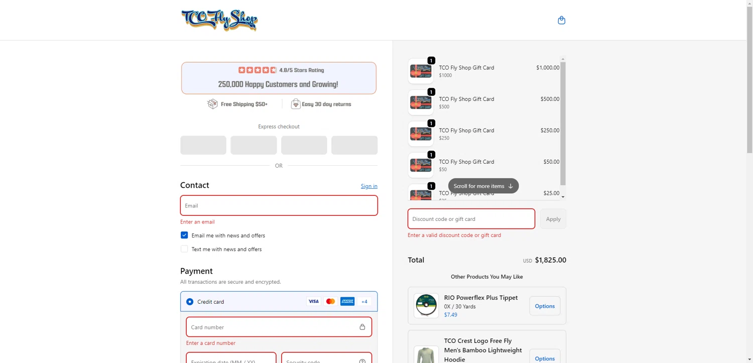Click the 'Express checkout' label

click(x=279, y=127)
